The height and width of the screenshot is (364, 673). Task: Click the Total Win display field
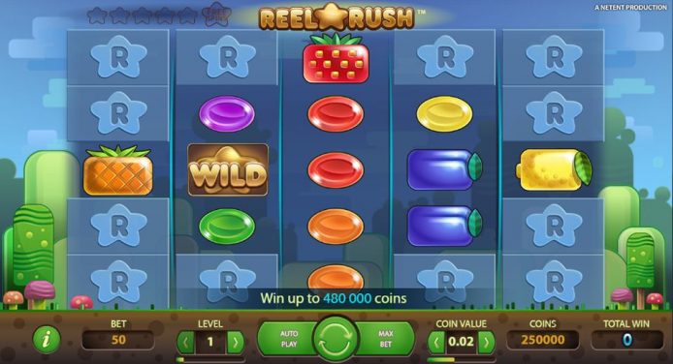tap(626, 340)
